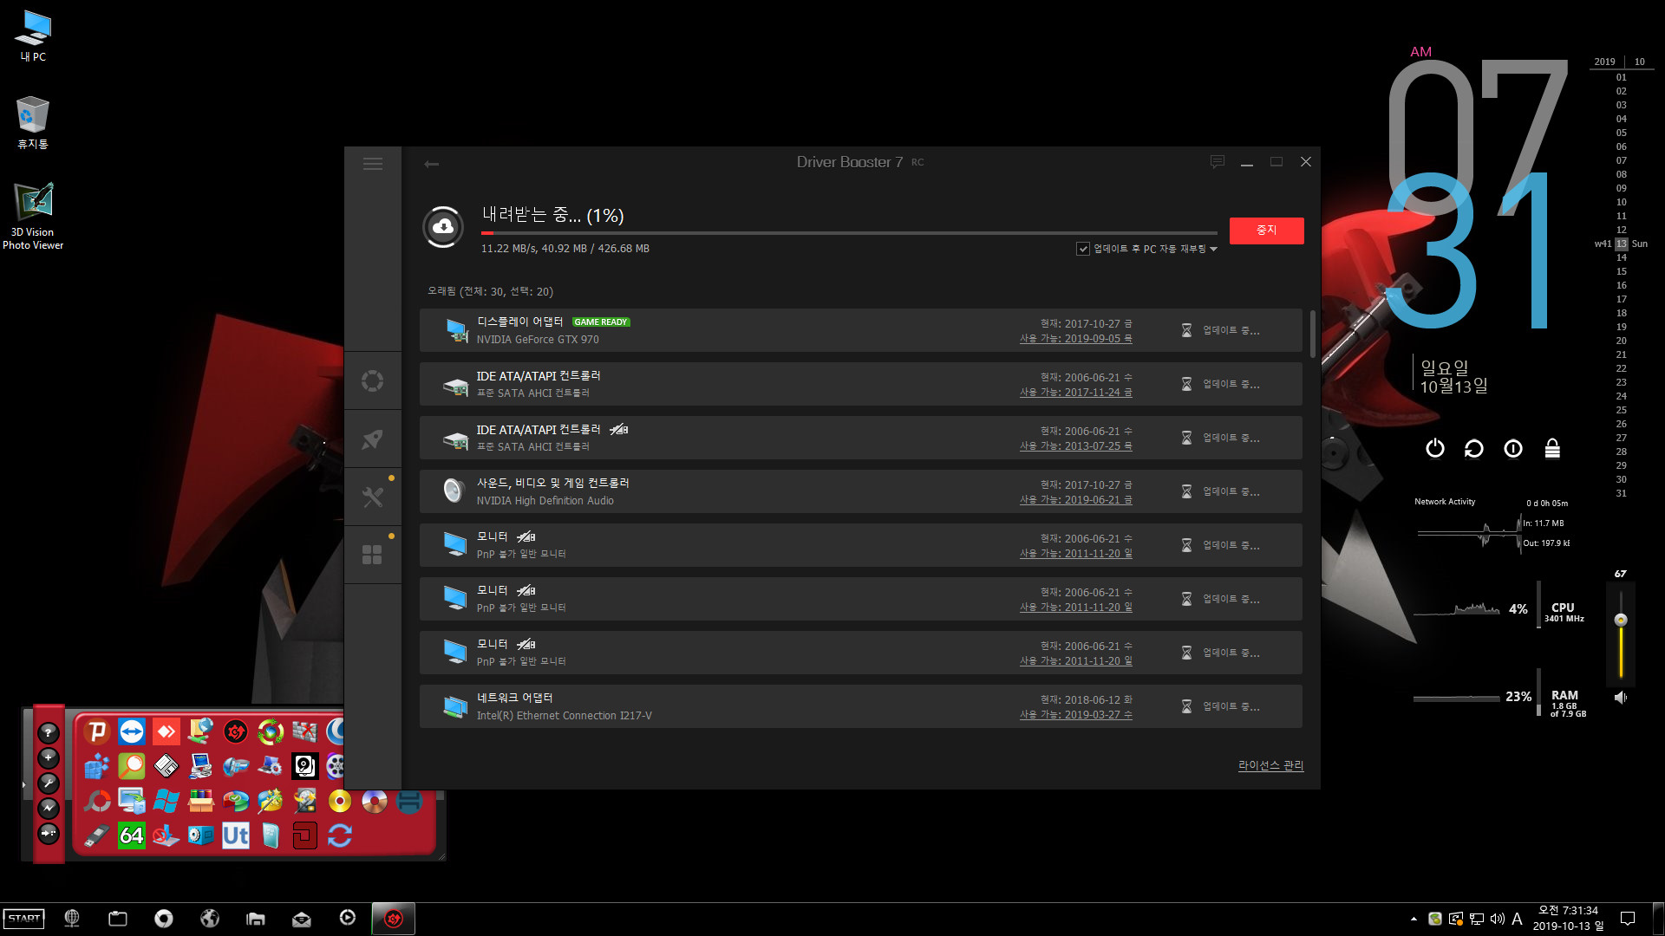Launch the USB flash drive tool in launcher
Viewport: 1665px width, 936px height.
tap(97, 835)
